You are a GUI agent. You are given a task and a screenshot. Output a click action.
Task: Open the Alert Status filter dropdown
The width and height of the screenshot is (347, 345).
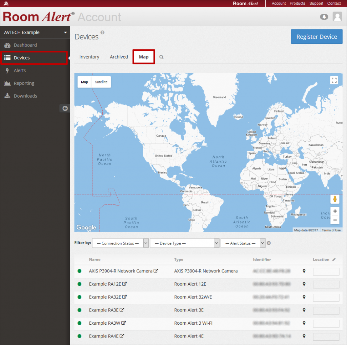(243, 243)
